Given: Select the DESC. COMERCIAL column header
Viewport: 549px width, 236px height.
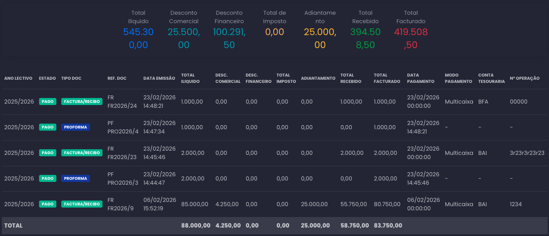Looking at the screenshot, I should click(228, 78).
